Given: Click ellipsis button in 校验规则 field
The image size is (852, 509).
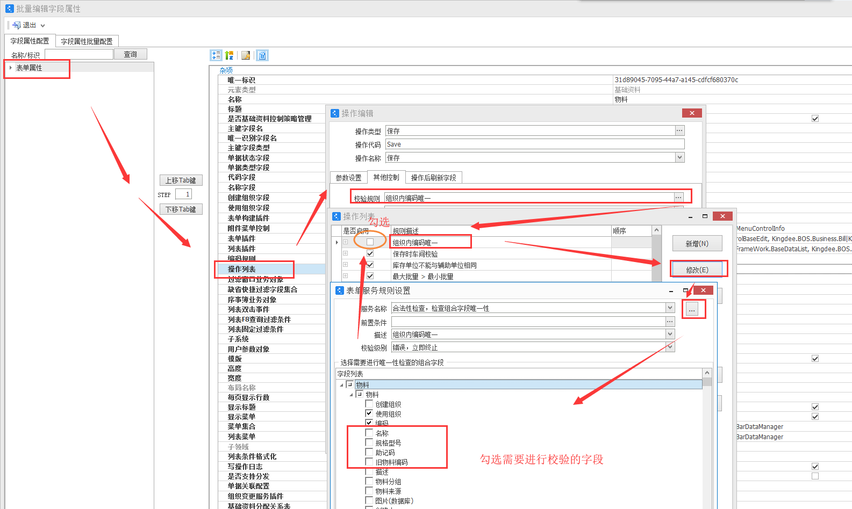Looking at the screenshot, I should [678, 198].
